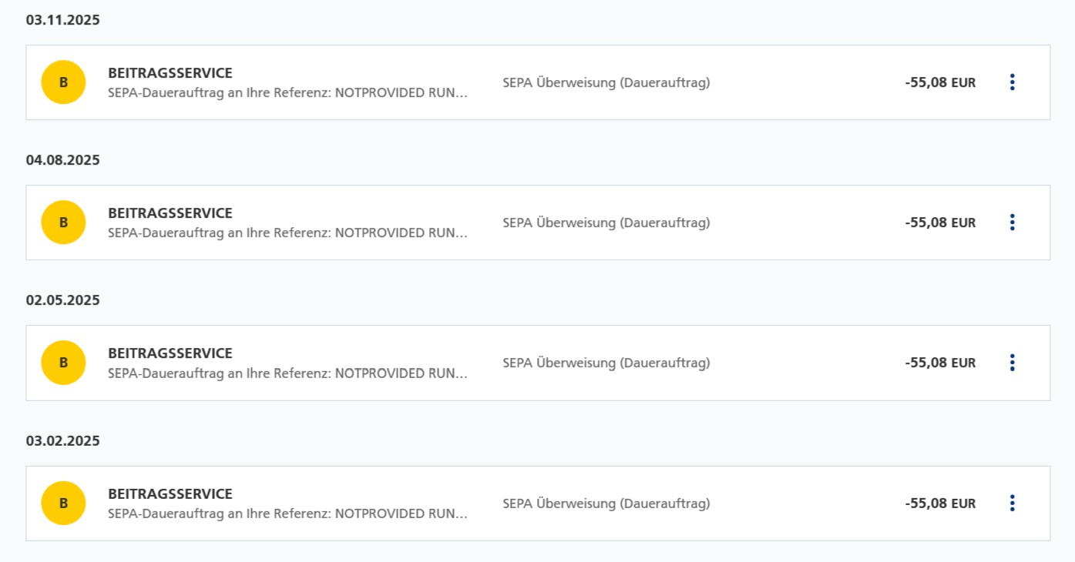Screen dimensions: 1075x562
Task: Click SEPA Überweisung label in 04.08.2025 row
Action: pyautogui.click(x=606, y=222)
